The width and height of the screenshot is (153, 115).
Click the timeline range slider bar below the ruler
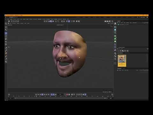(60, 98)
